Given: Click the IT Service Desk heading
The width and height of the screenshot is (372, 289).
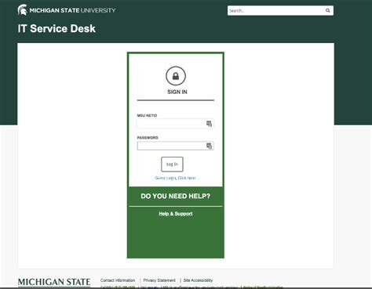Looking at the screenshot, I should pos(57,28).
